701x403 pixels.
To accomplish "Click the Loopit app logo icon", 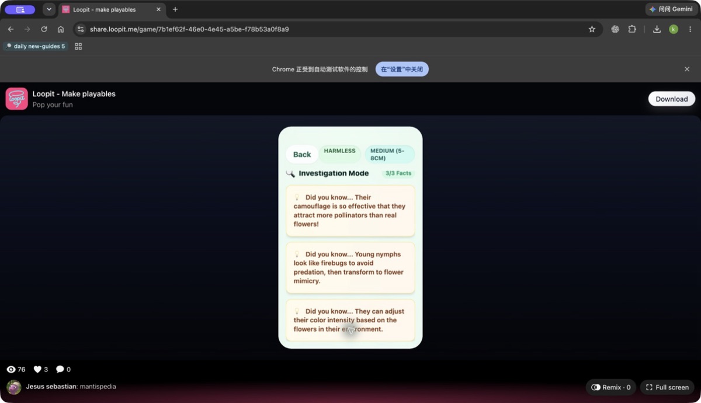I will [x=17, y=99].
